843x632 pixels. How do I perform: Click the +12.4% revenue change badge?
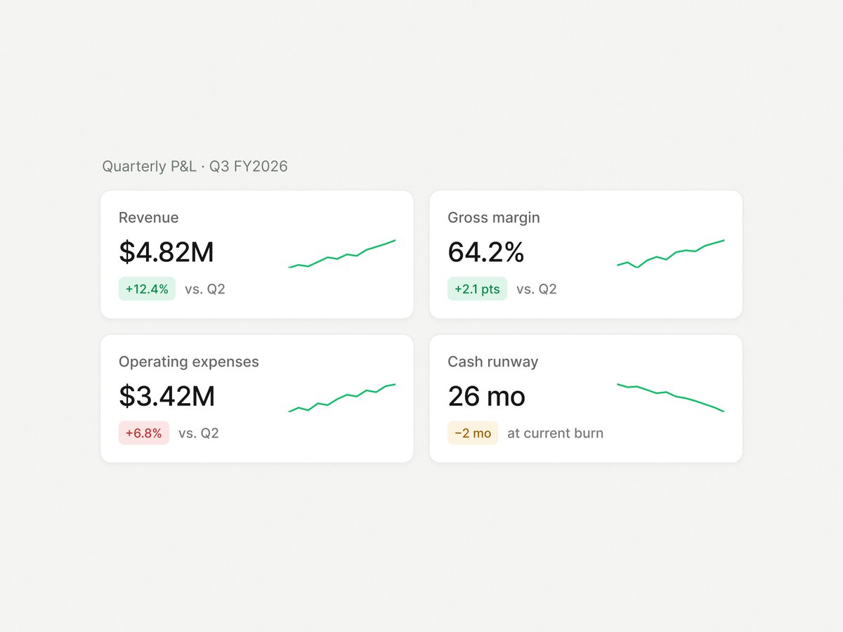pyautogui.click(x=147, y=289)
